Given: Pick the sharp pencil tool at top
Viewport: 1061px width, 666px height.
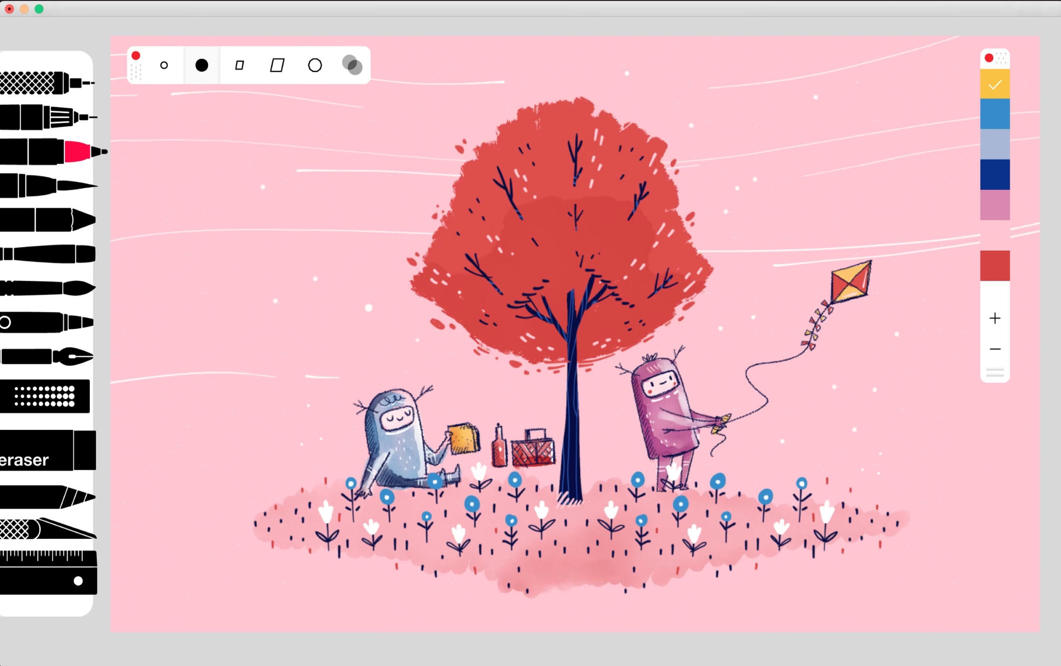Looking at the screenshot, I should click(47, 83).
